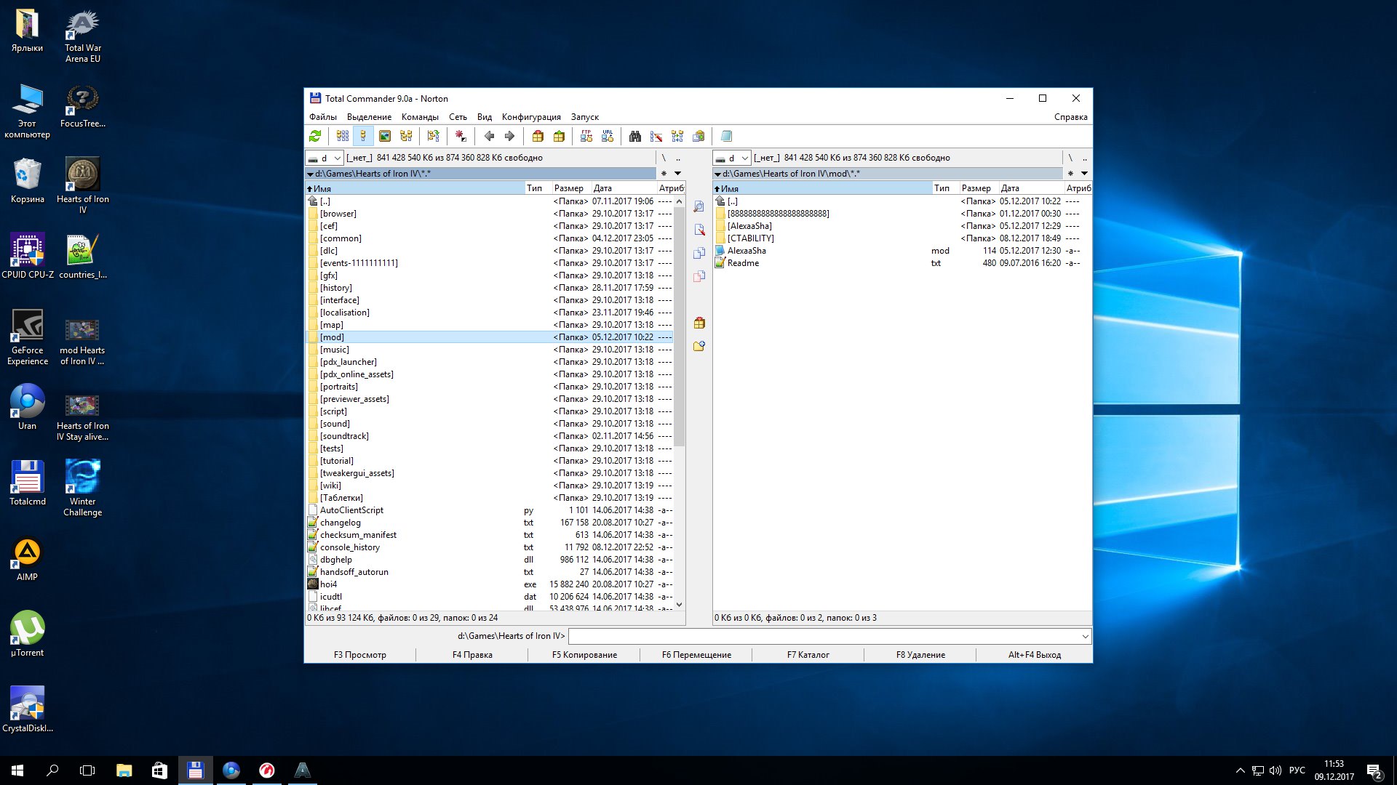Open thumbnails view from picture-frame toolbar icon
This screenshot has height=785, width=1397.
385,136
